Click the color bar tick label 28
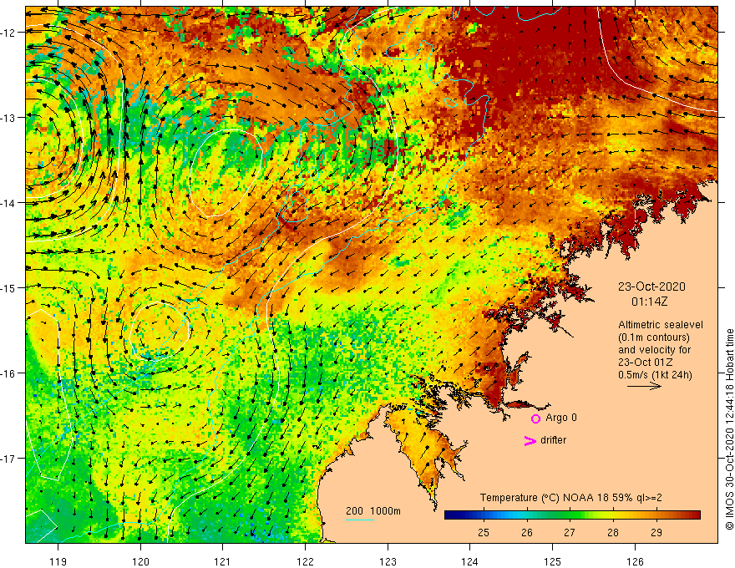 (613, 532)
